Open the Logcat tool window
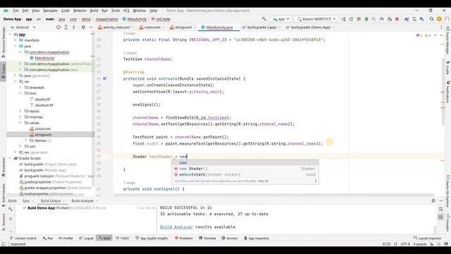Screen dimensions: 451x254 coord(86,238)
